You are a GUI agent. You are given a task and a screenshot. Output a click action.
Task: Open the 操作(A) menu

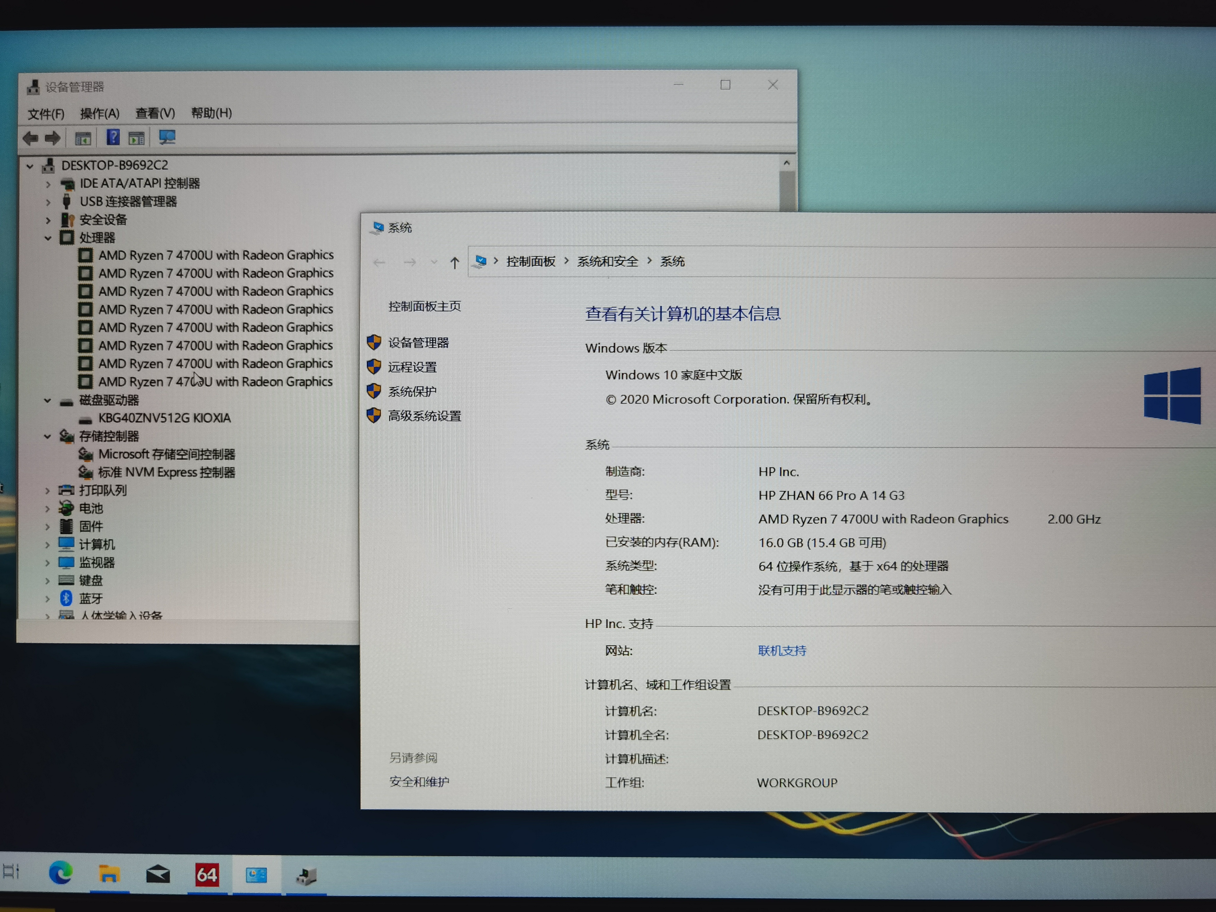click(101, 113)
